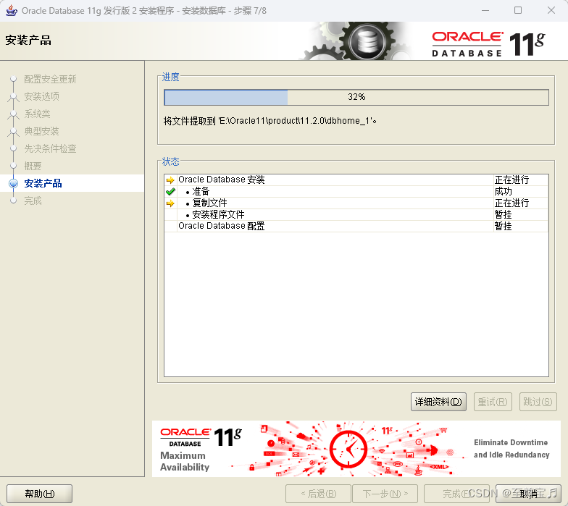Select 典型安装 step in sidebar
This screenshot has height=506, width=568.
42,131
